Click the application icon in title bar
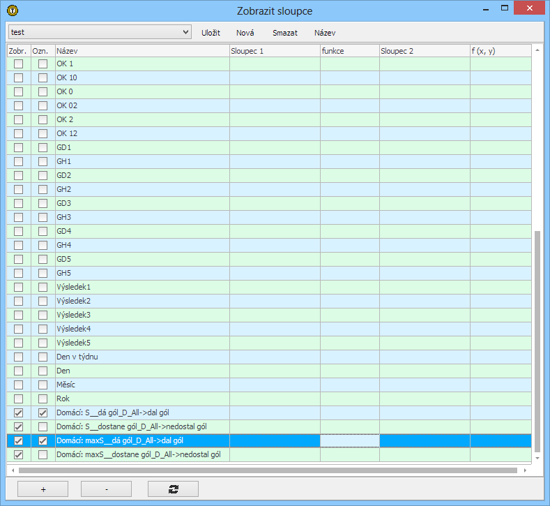Screen dimensions: 550x506 coord(13,10)
